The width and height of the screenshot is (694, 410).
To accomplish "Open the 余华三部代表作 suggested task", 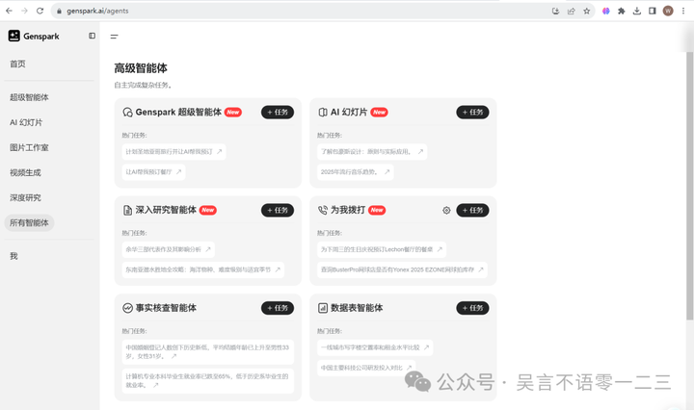I will pyautogui.click(x=168, y=249).
